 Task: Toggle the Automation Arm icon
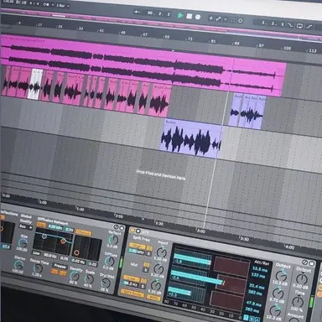click(x=218, y=18)
